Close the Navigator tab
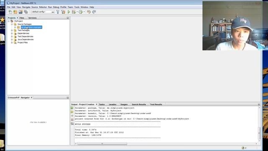Image resolution: width=268 pixels, height=151 pixels. pos(31,98)
